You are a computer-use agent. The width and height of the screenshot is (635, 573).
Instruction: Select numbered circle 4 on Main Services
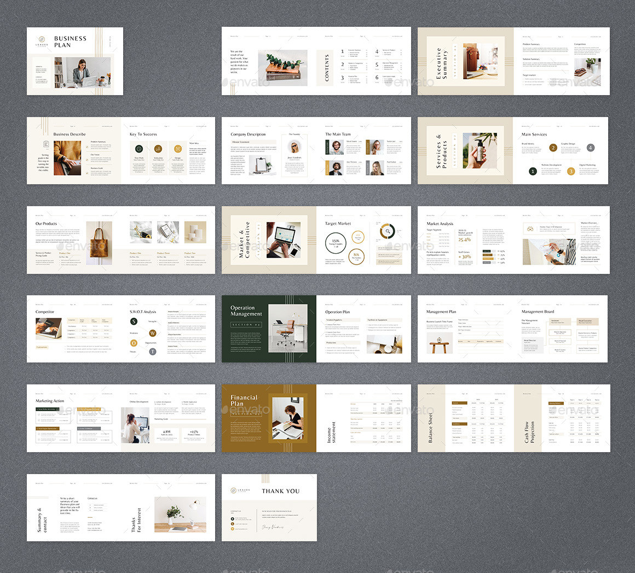tap(591, 148)
